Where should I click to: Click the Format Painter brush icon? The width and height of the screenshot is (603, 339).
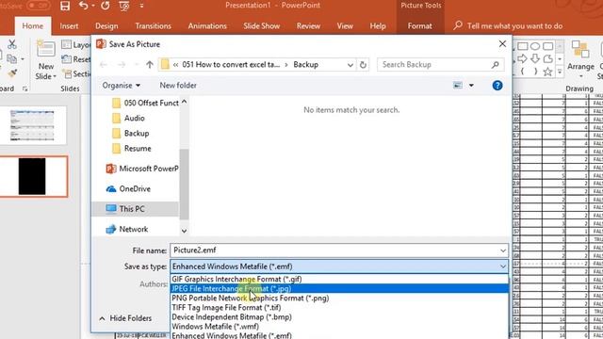12,73
